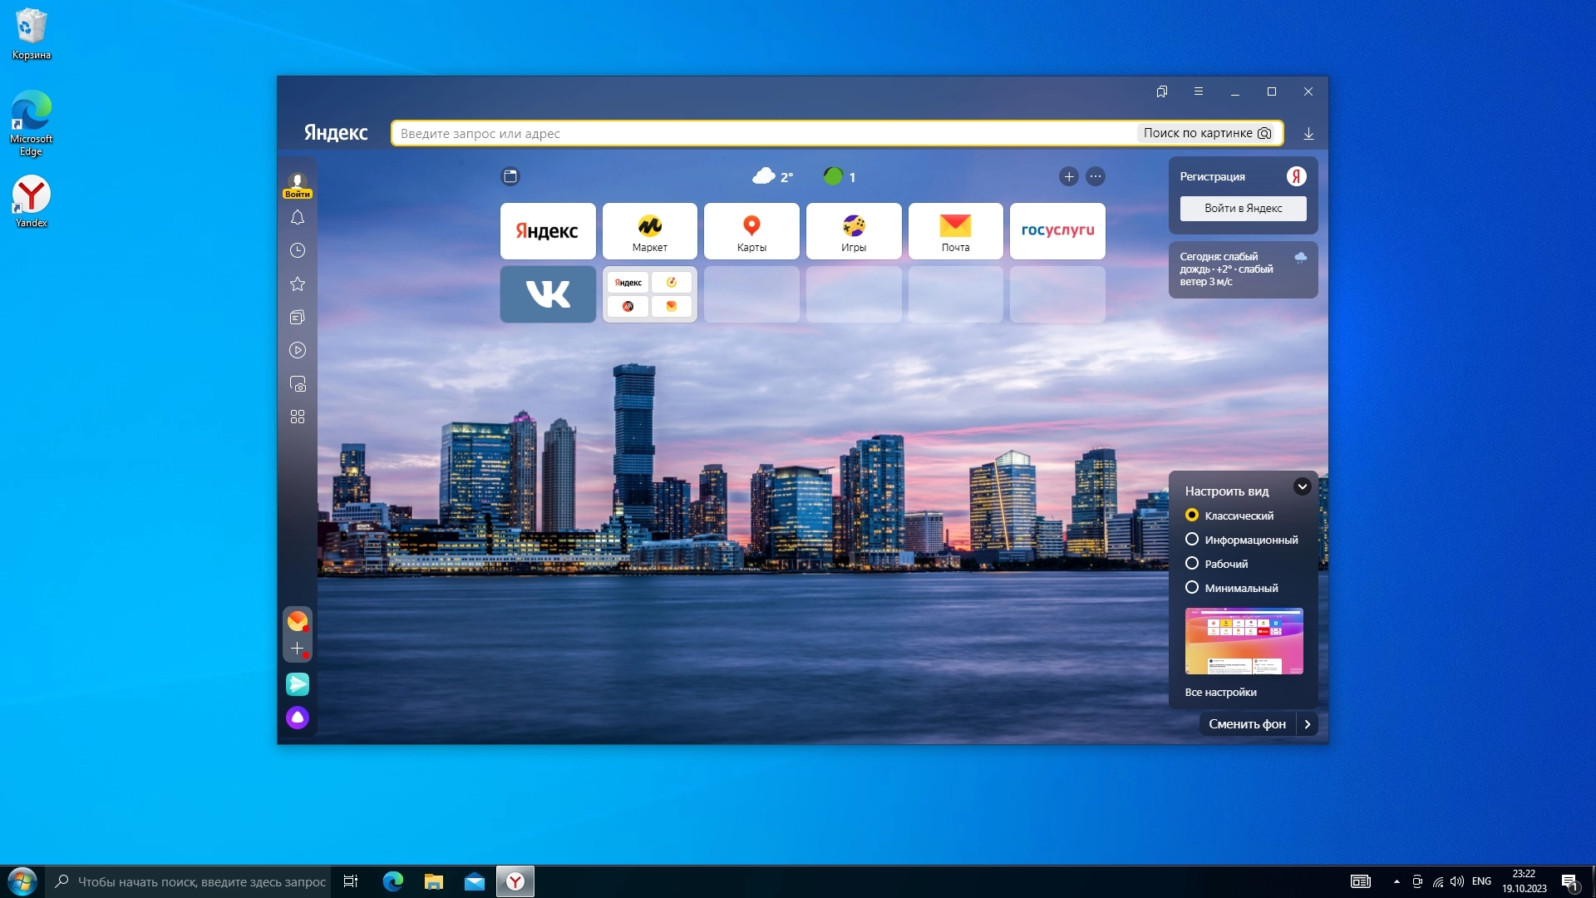Open browsing history clock icon

(x=298, y=250)
